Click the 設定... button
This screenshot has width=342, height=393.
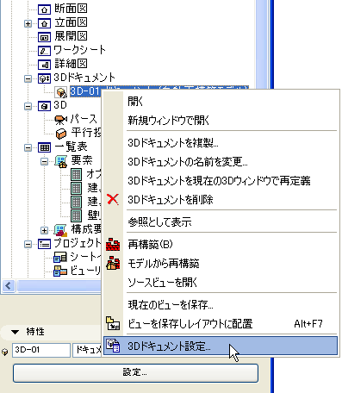(x=135, y=373)
